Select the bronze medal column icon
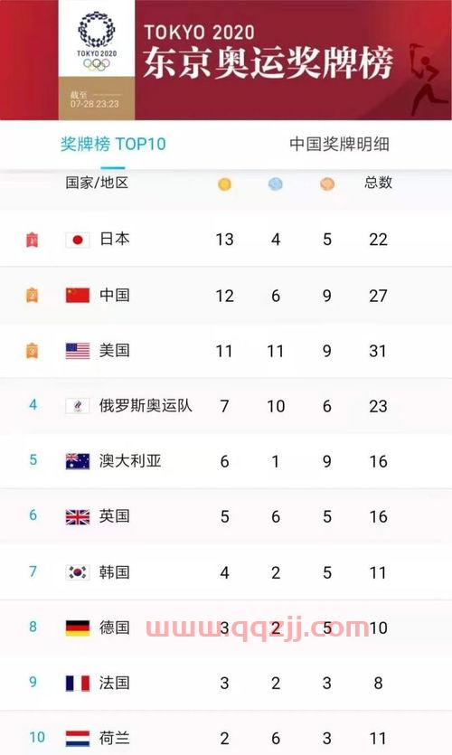Image resolution: width=452 pixels, height=755 pixels. click(x=327, y=184)
